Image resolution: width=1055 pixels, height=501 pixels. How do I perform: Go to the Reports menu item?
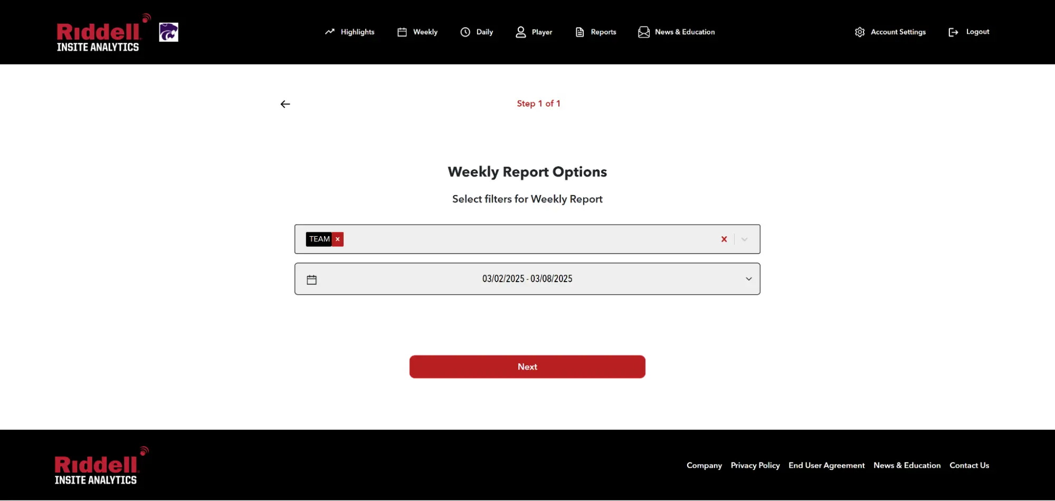[x=595, y=32]
